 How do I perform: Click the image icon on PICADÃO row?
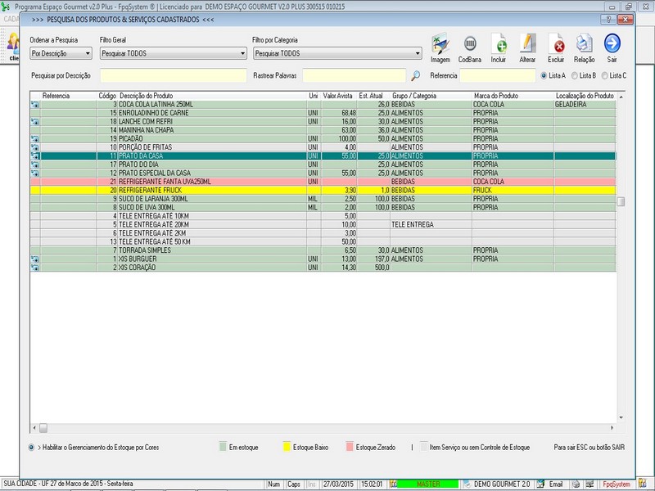35,139
